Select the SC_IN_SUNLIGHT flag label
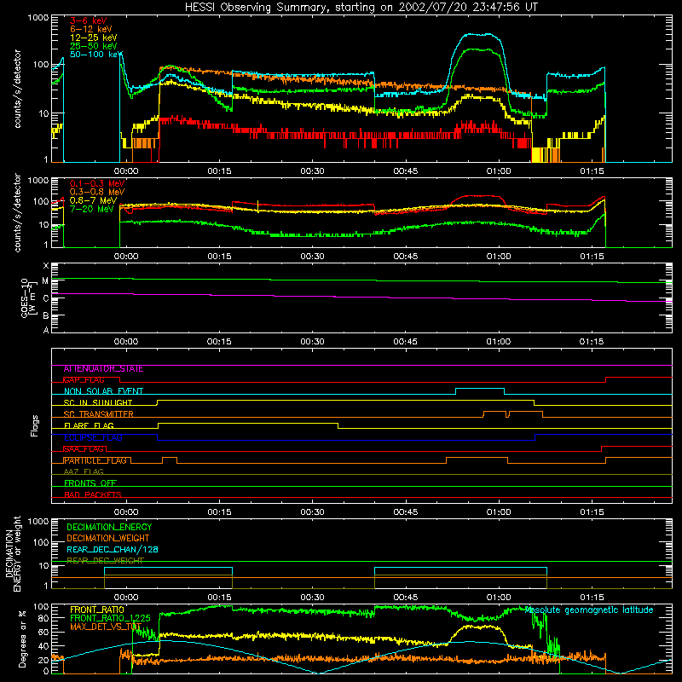Viewport: 682px width, 682px height. tap(98, 402)
